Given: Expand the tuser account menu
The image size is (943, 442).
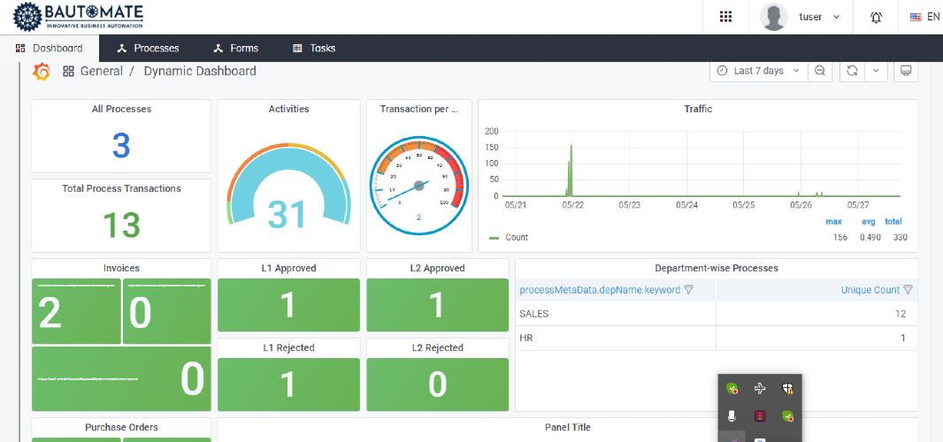Looking at the screenshot, I should coord(801,18).
